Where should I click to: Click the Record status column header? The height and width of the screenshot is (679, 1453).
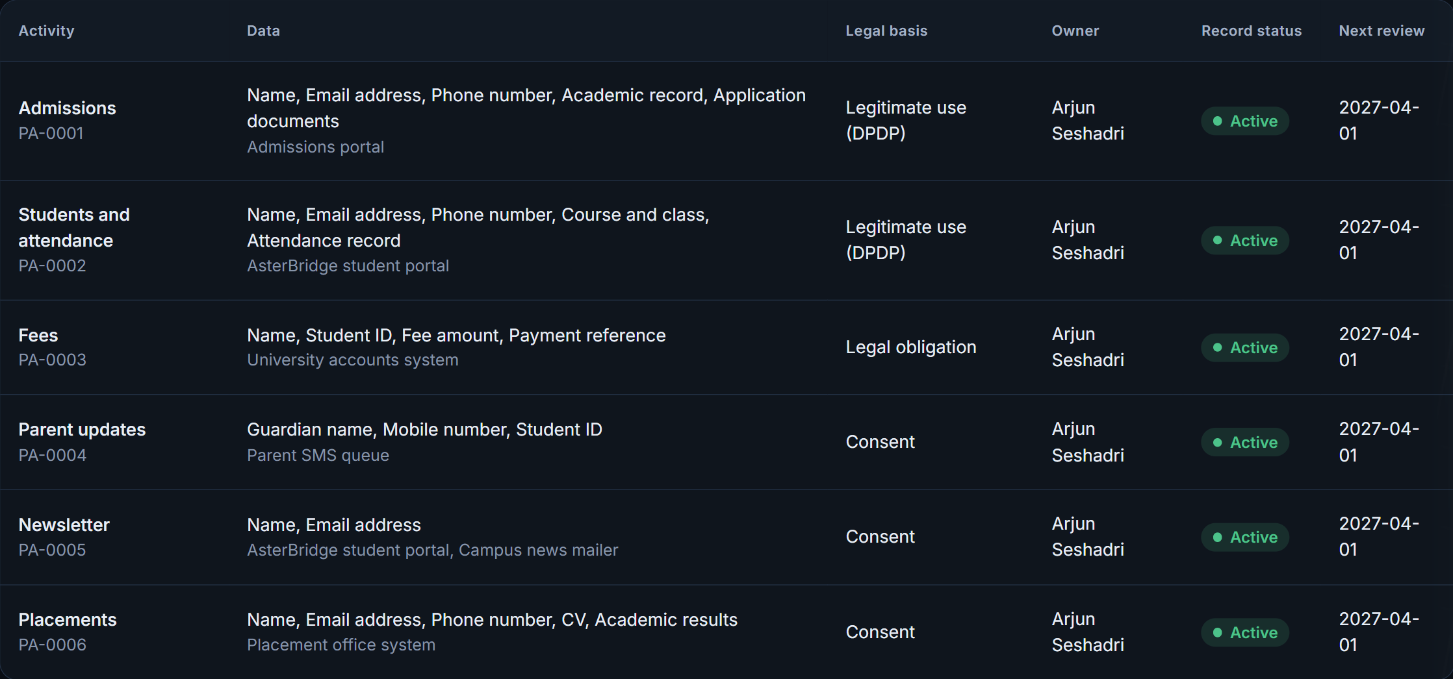pyautogui.click(x=1251, y=31)
